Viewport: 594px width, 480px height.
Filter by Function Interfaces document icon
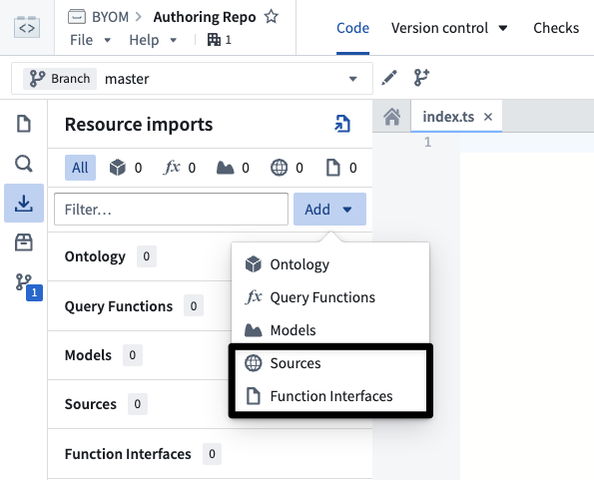click(x=341, y=168)
